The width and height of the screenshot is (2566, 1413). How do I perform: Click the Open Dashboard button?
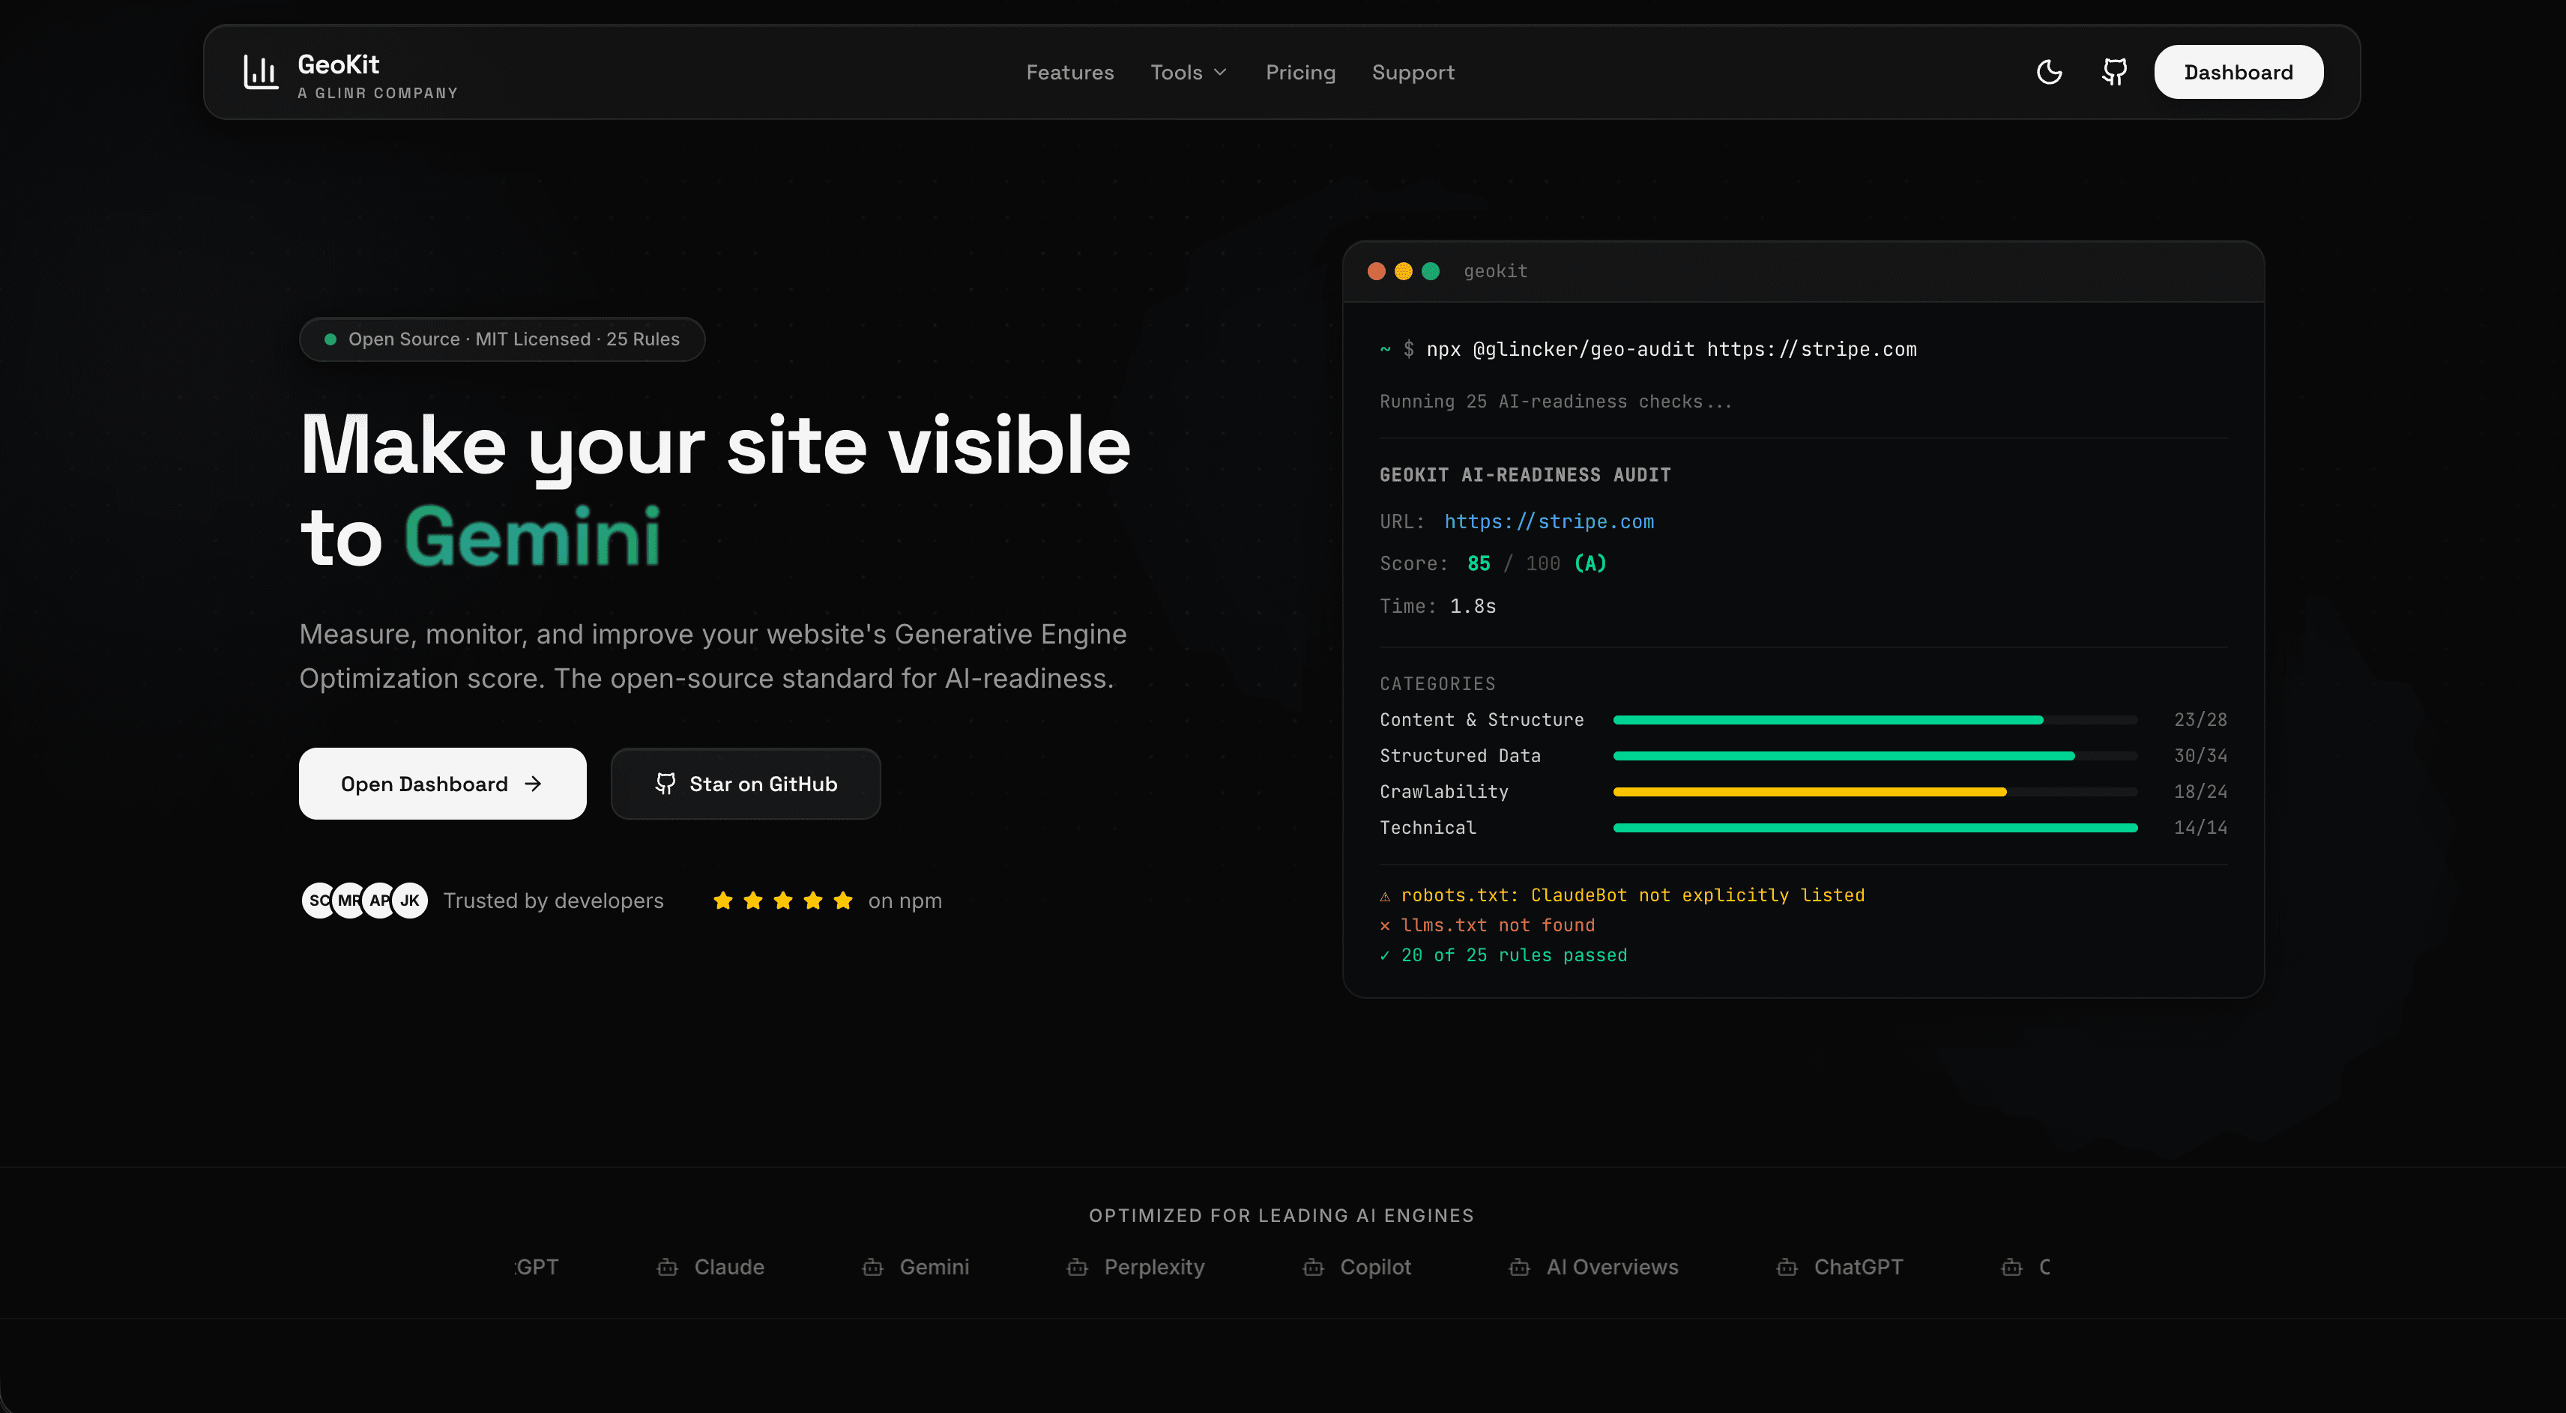coord(442,784)
